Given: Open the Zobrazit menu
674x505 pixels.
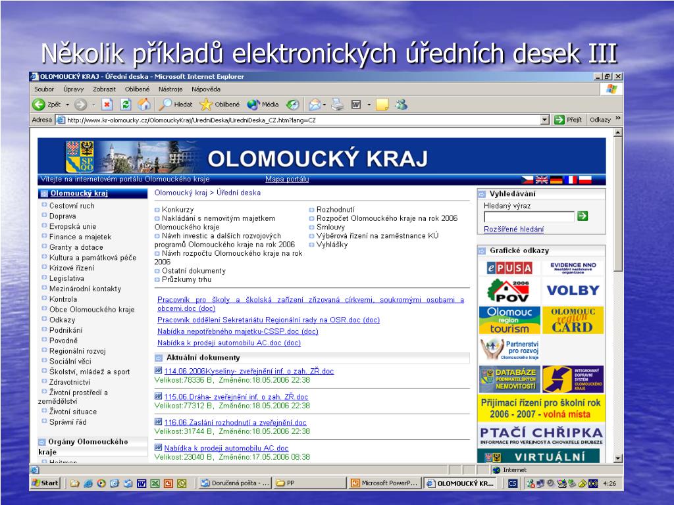Looking at the screenshot, I should [105, 89].
